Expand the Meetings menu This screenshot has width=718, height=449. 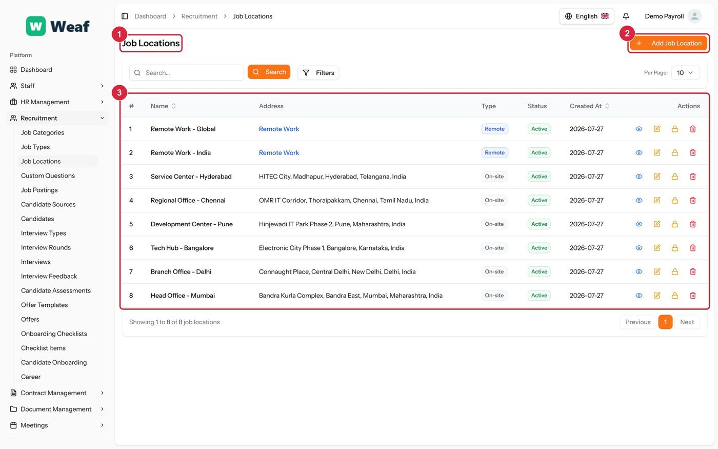[57, 425]
